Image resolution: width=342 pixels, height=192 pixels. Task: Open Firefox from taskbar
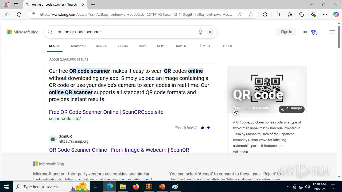pos(136,187)
